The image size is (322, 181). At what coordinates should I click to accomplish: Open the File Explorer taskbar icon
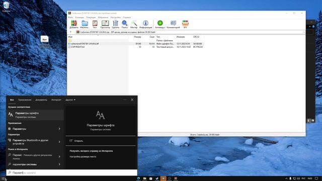pos(144,178)
